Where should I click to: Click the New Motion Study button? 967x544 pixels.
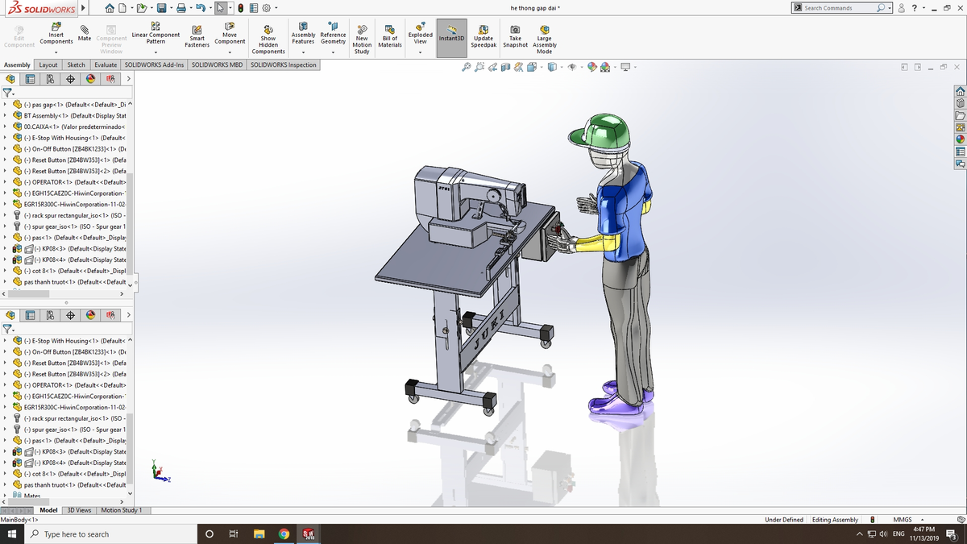[x=362, y=38]
